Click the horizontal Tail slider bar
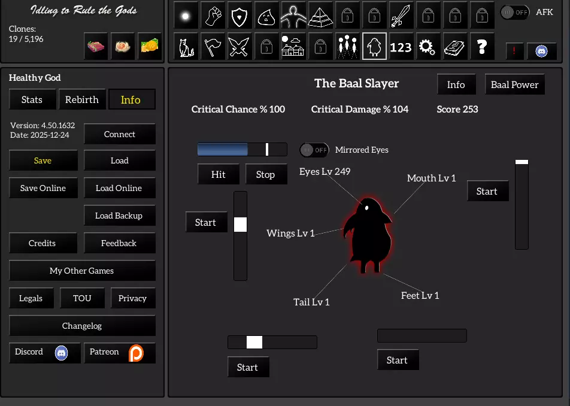This screenshot has height=406, width=570. (272, 342)
